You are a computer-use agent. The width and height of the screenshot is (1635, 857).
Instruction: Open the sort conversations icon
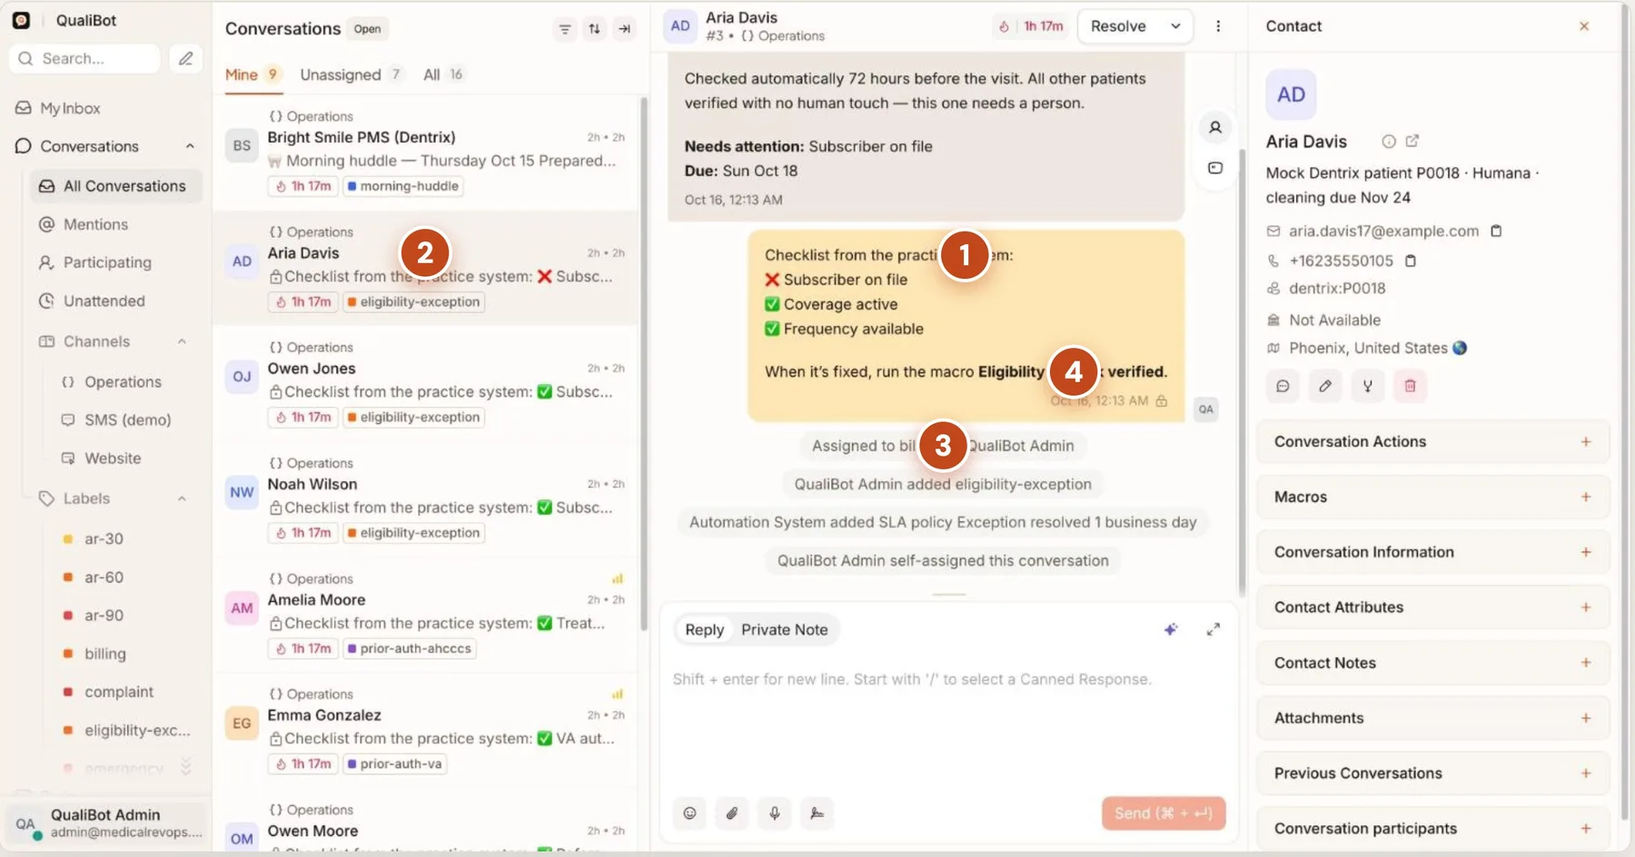(594, 29)
